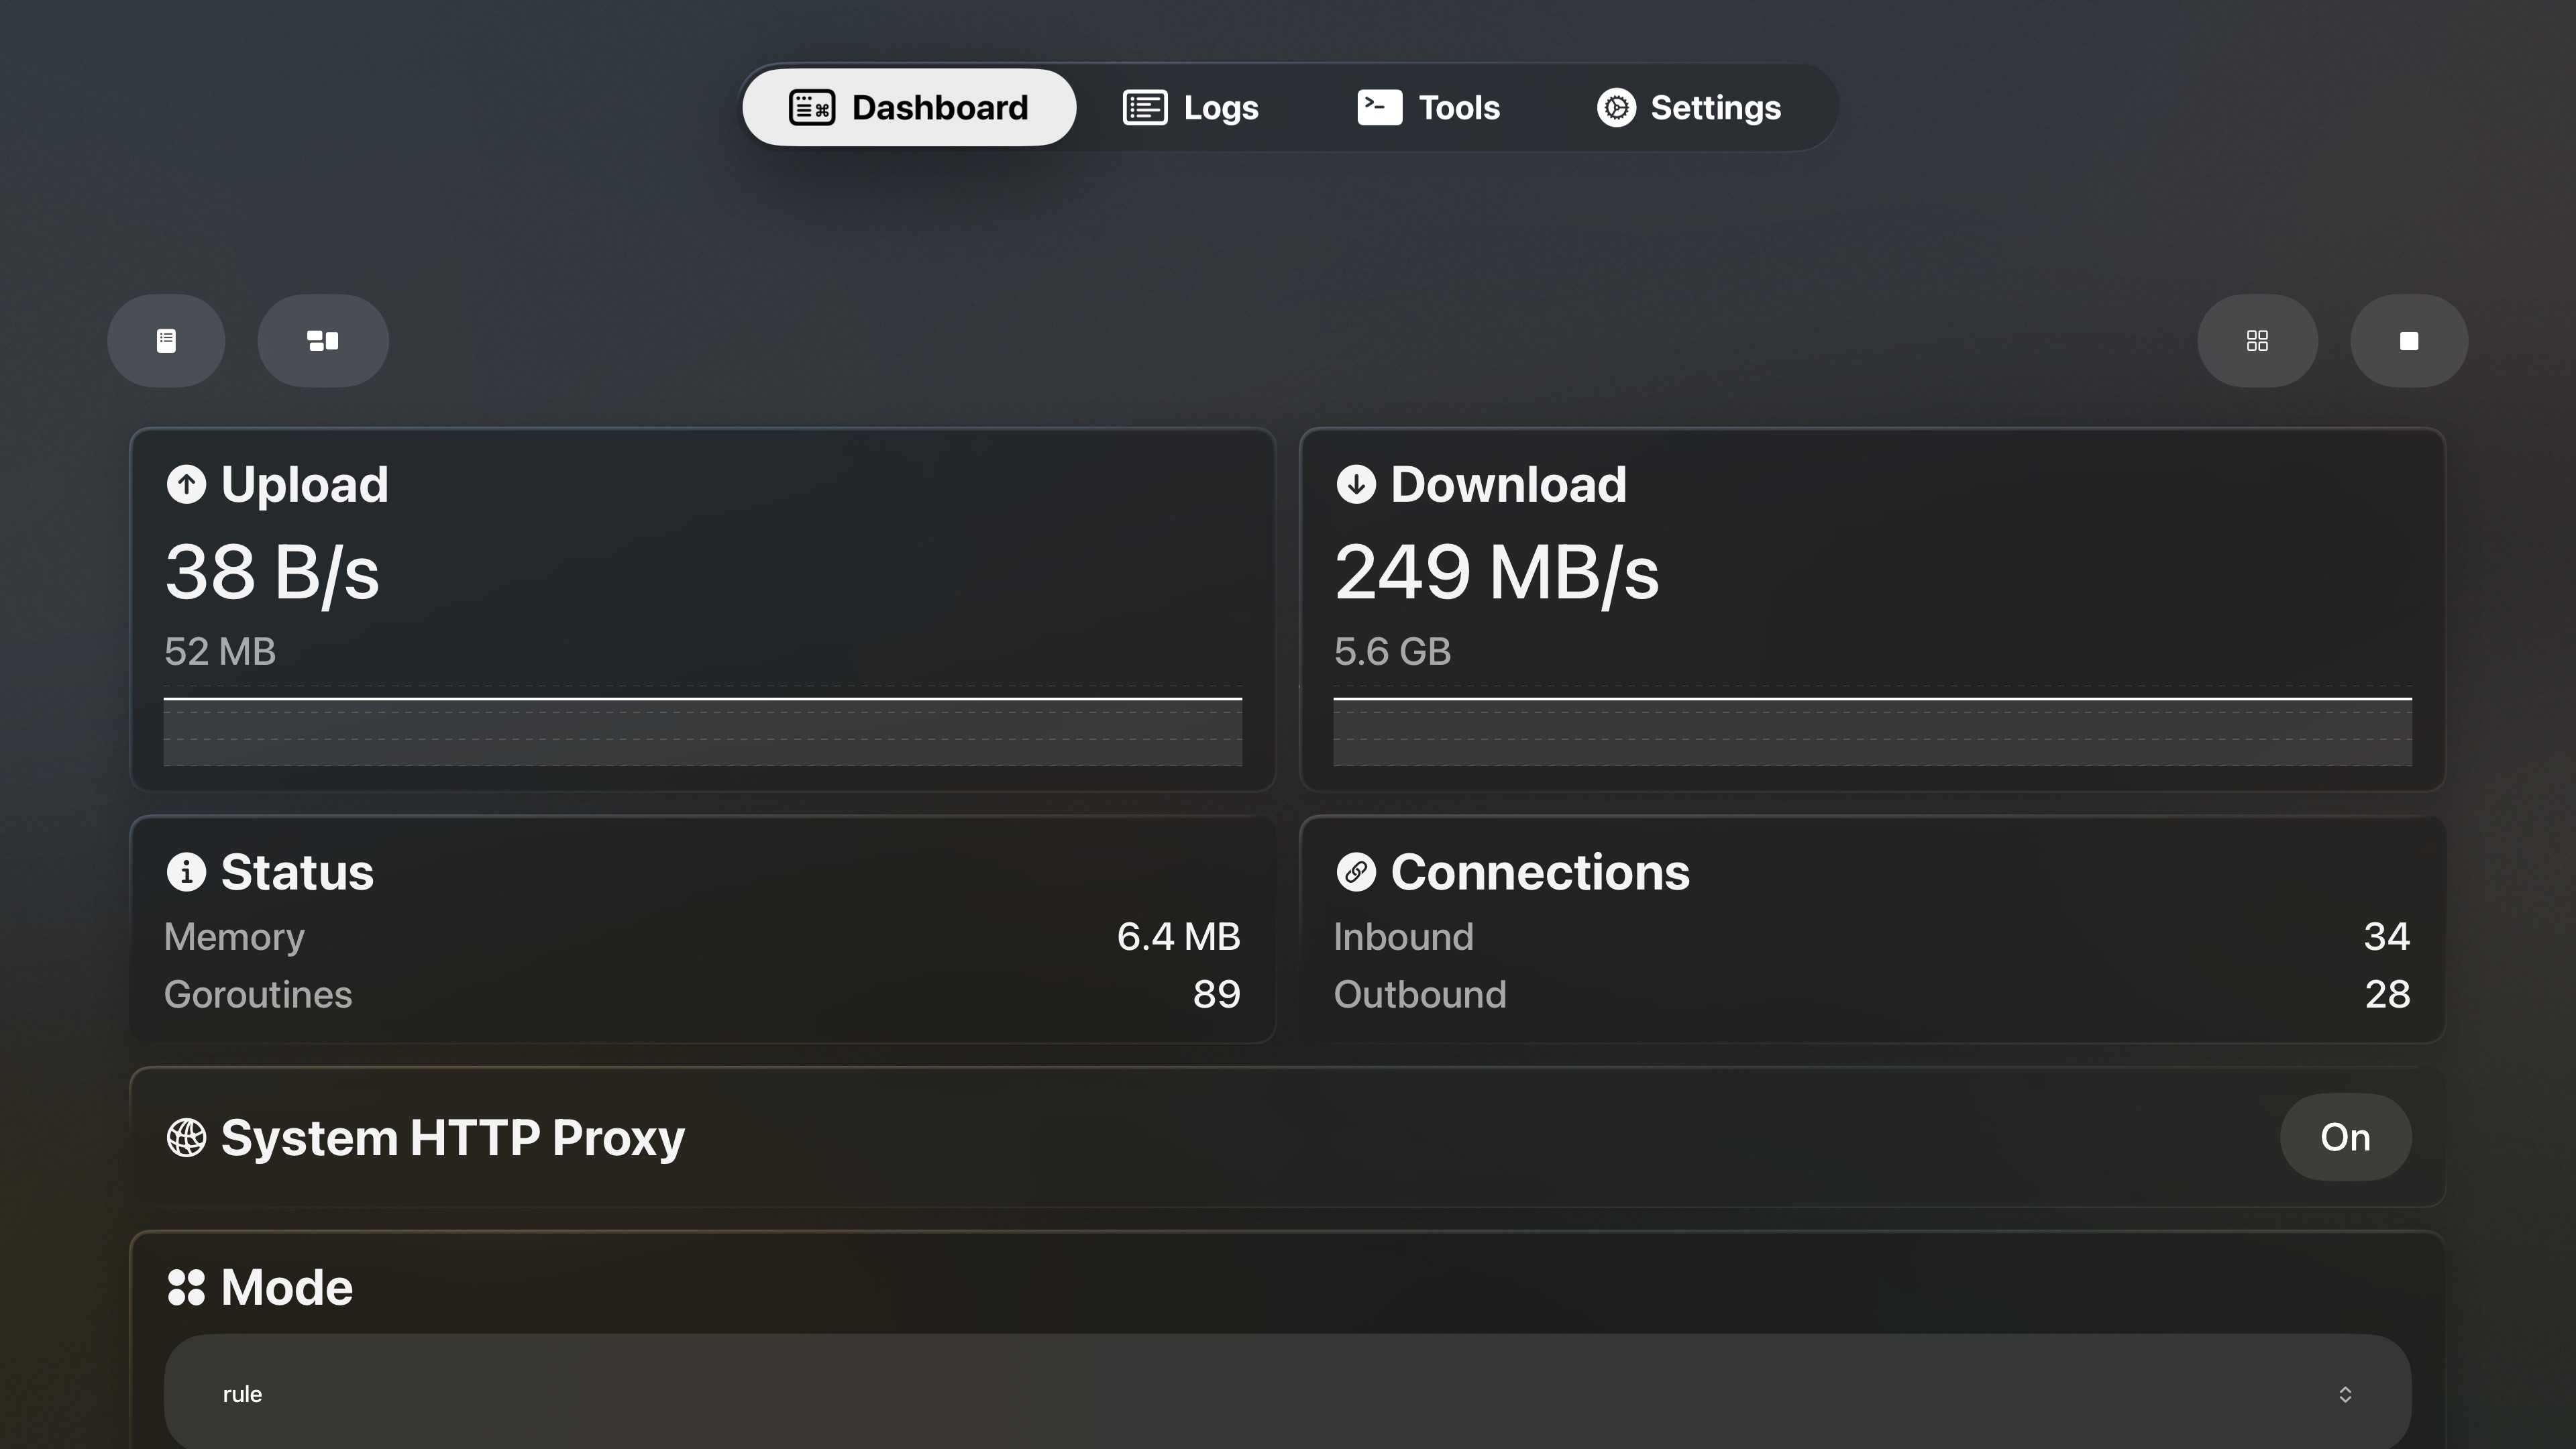Click the Outbound label in Connections
Image resolution: width=2576 pixels, height=1449 pixels.
pyautogui.click(x=1420, y=994)
